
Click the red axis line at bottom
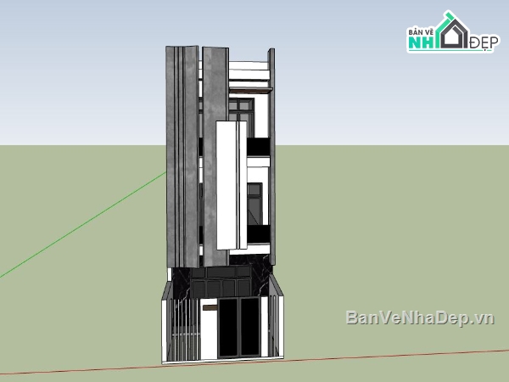pyautogui.click(x=407, y=353)
